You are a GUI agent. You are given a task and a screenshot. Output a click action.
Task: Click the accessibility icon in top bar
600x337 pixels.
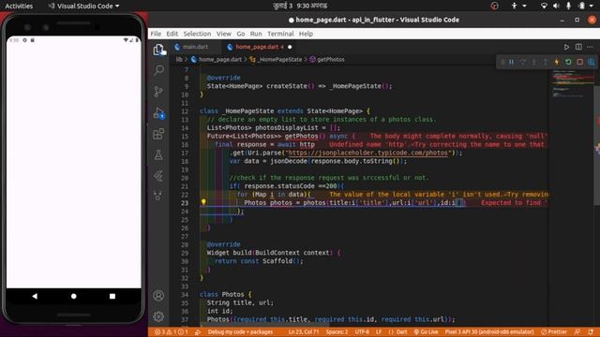pyautogui.click(x=515, y=6)
